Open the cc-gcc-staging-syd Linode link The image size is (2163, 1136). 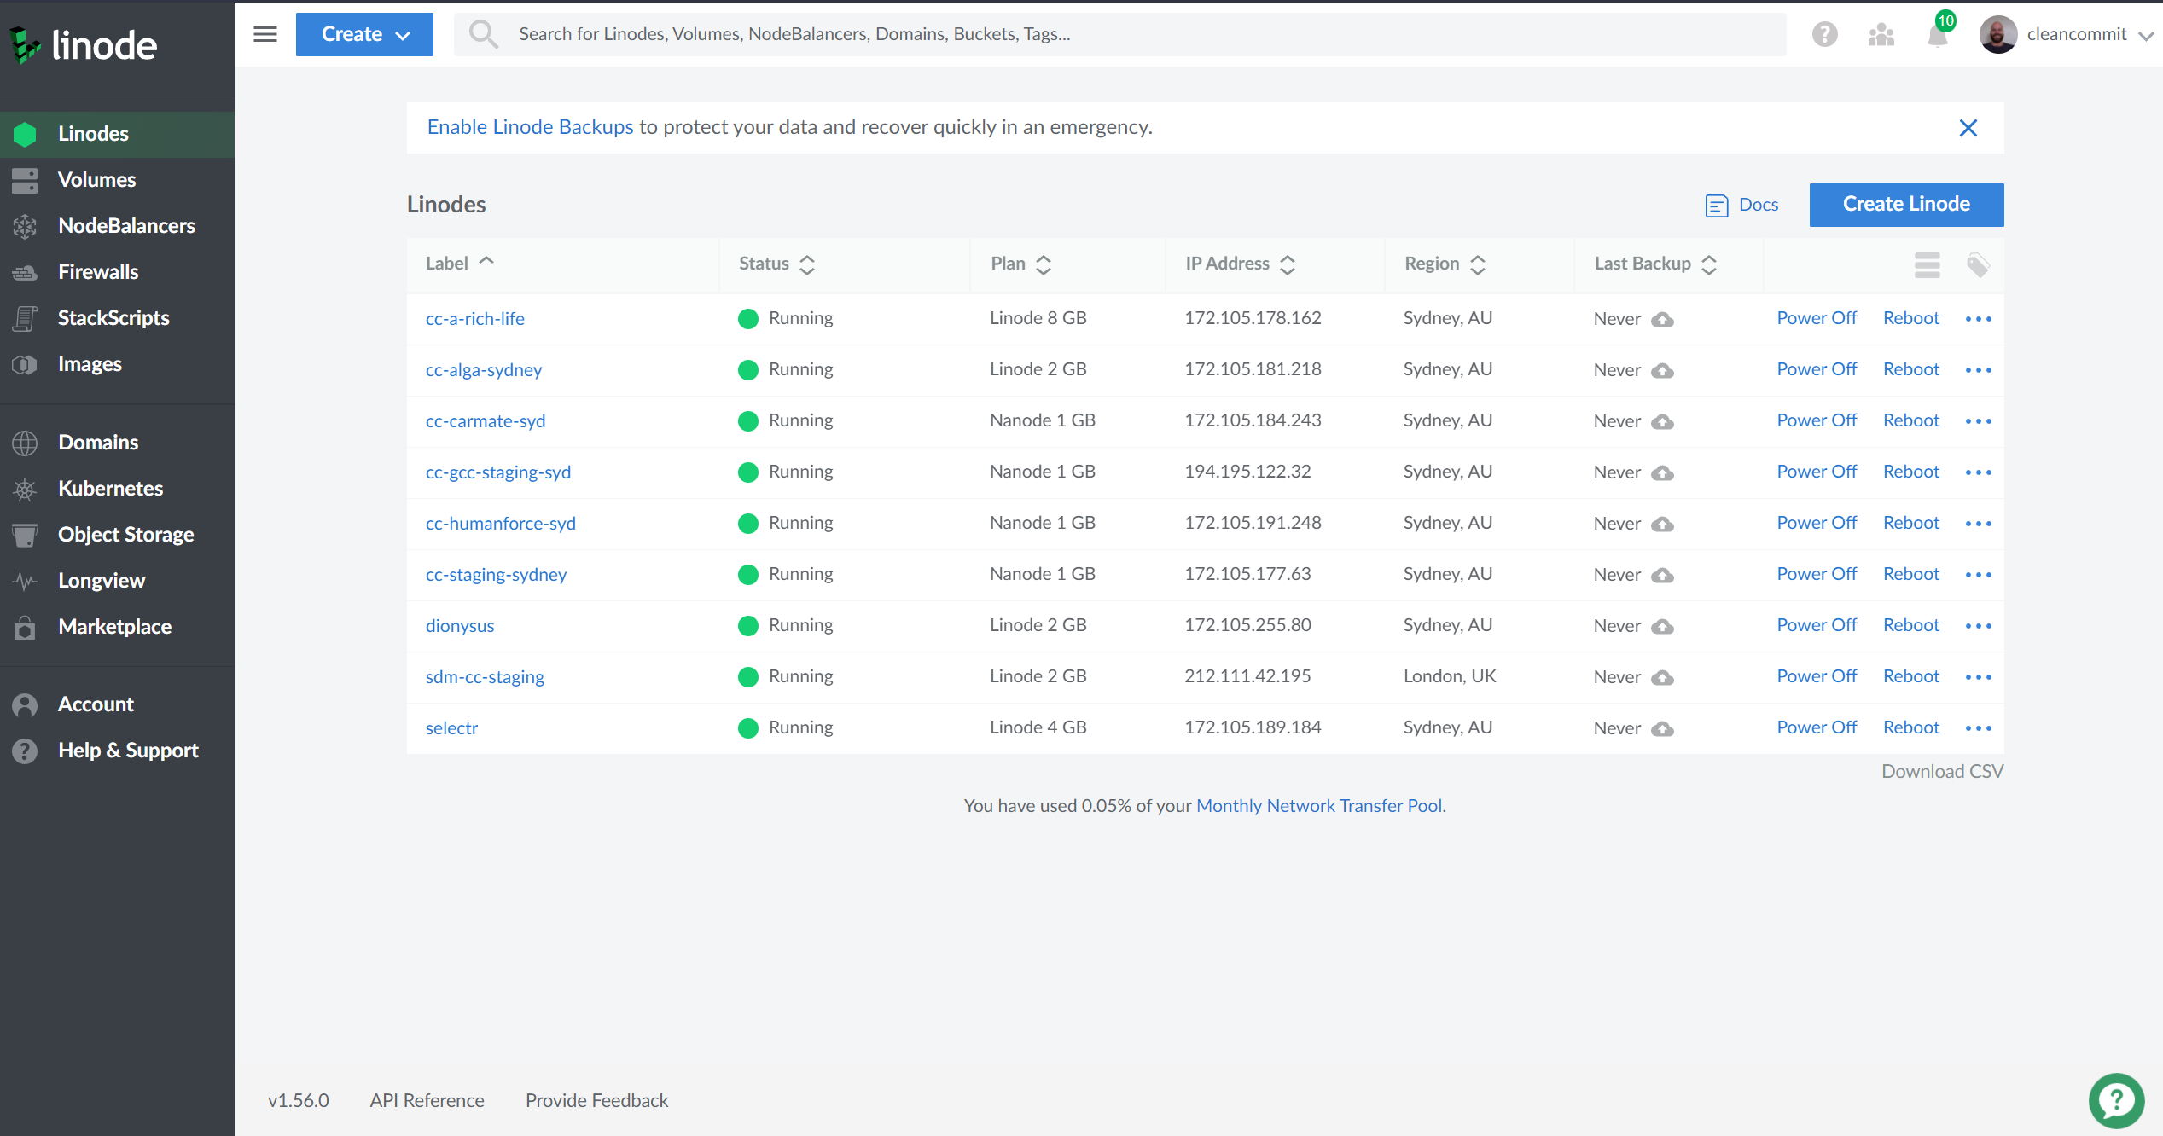(x=498, y=472)
